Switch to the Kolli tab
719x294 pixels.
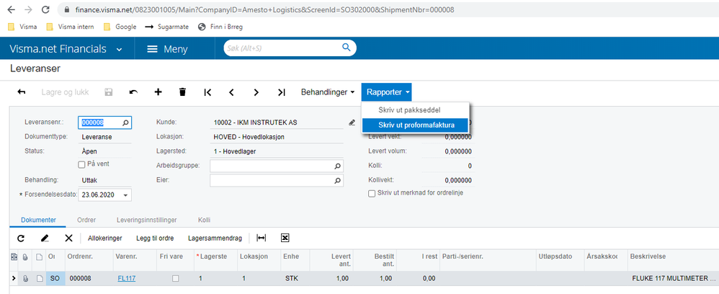pos(204,220)
